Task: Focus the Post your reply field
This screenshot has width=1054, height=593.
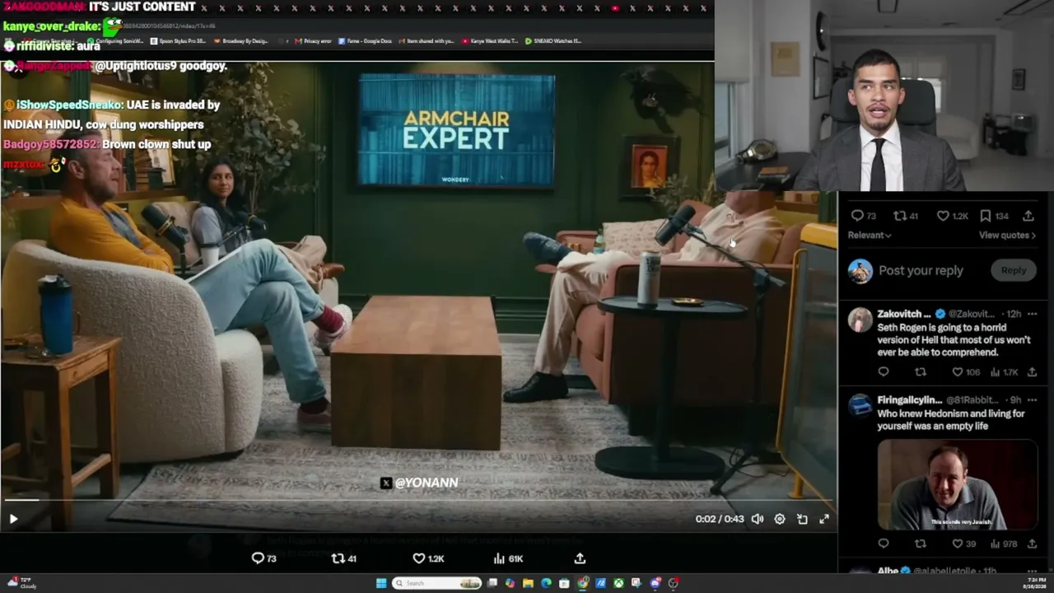Action: click(x=921, y=271)
